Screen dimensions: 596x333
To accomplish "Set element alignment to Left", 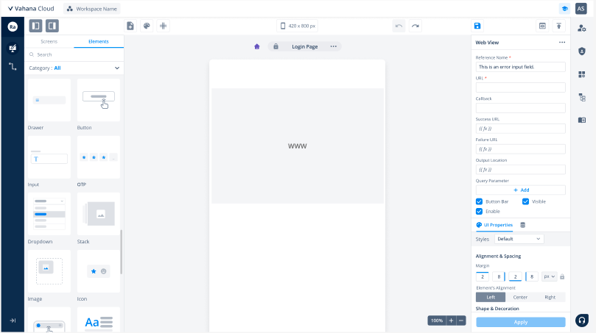I will coord(491,298).
